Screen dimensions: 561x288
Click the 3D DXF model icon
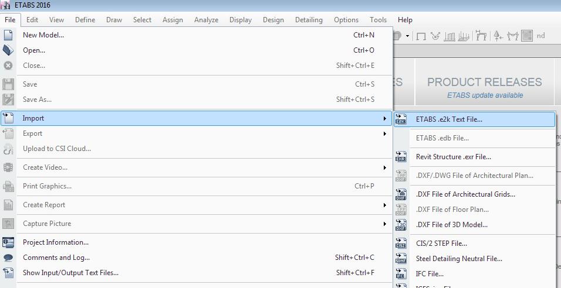click(401, 225)
